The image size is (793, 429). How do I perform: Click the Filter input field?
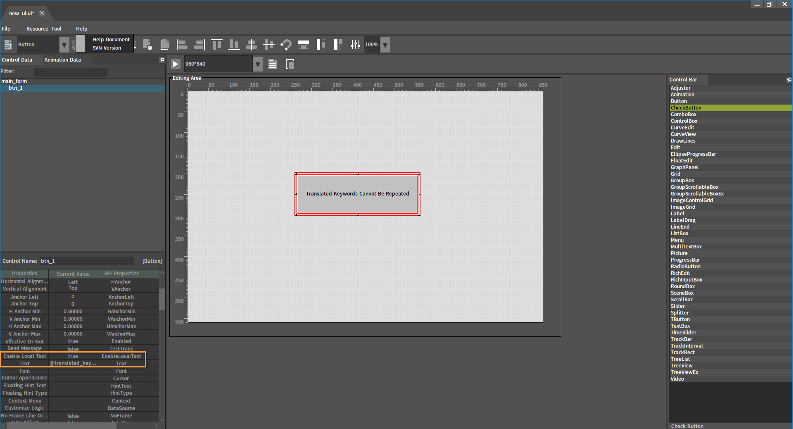(x=71, y=72)
